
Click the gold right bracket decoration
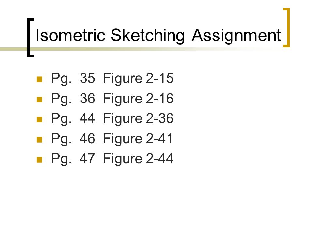tap(286, 27)
